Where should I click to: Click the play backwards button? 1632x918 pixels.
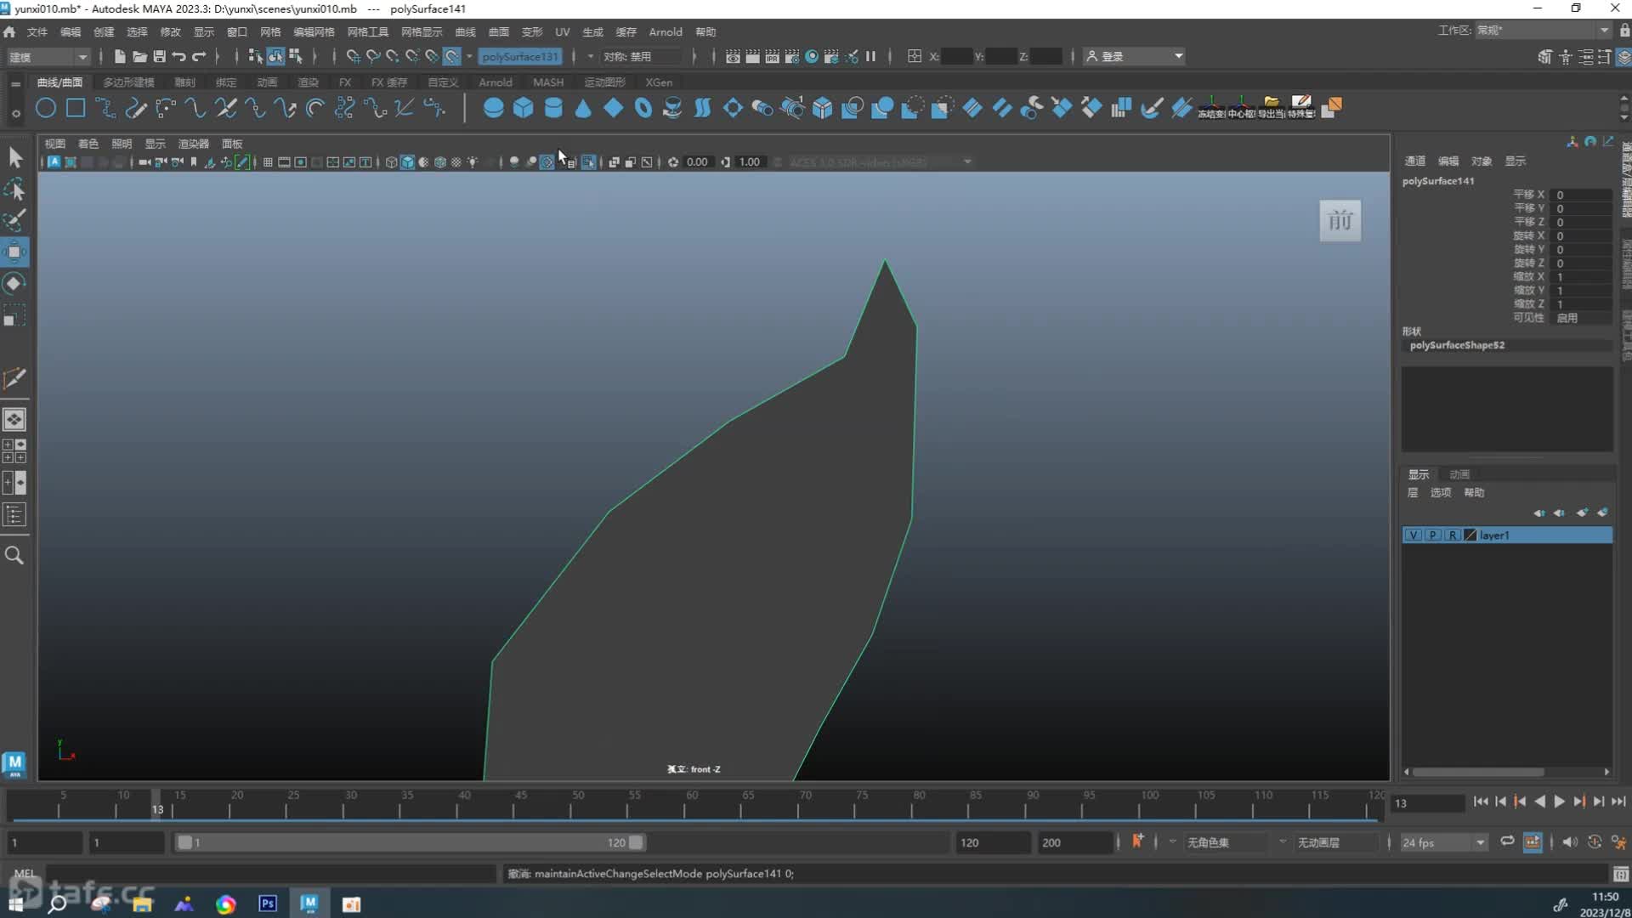point(1539,802)
